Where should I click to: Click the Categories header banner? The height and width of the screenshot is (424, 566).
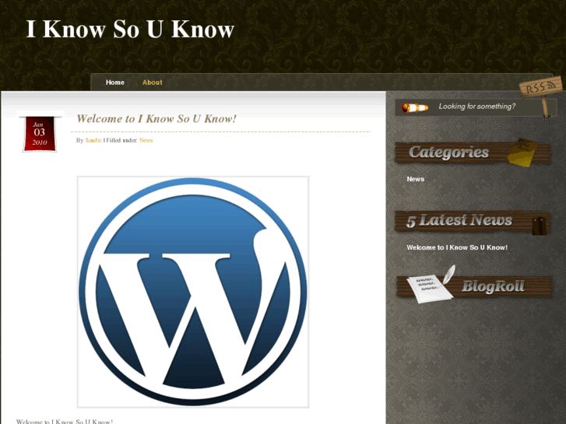click(473, 153)
